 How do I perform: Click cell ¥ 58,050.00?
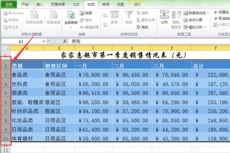click(x=132, y=83)
